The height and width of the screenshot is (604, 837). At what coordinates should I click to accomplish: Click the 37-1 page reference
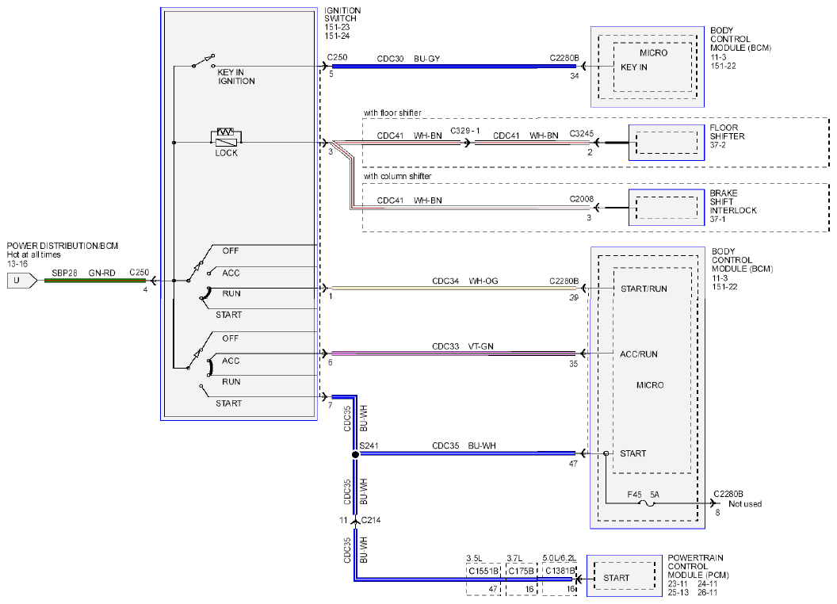pos(717,219)
